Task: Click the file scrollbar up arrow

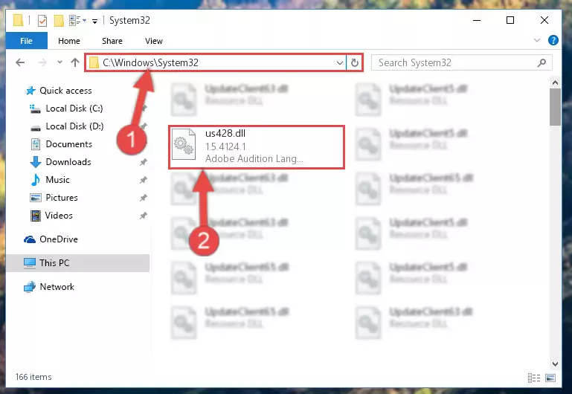Action: point(555,83)
